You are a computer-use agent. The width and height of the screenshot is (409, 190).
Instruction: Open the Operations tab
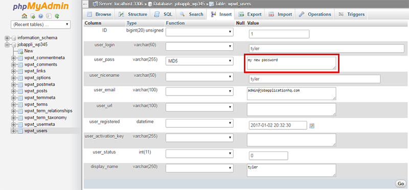point(315,14)
